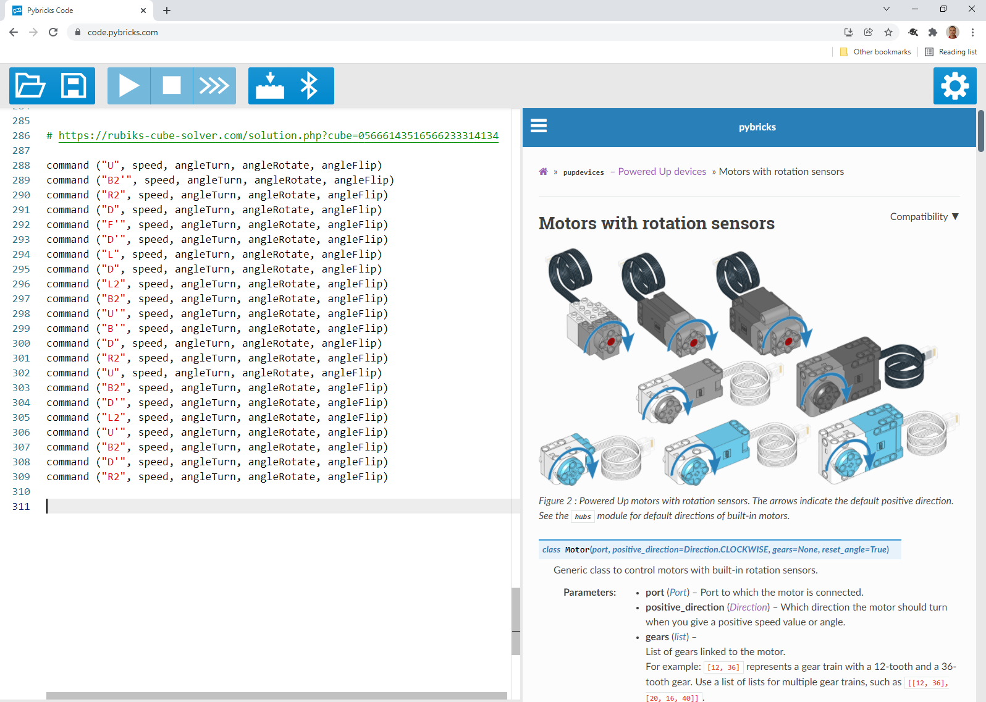Follow the rubiks-cube-solver URL in the comment

pyautogui.click(x=279, y=135)
